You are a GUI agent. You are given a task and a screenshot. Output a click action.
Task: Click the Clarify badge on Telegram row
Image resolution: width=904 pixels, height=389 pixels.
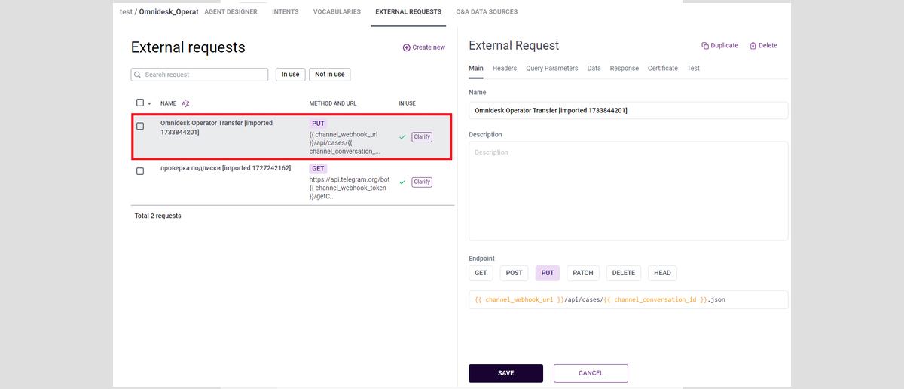point(422,182)
